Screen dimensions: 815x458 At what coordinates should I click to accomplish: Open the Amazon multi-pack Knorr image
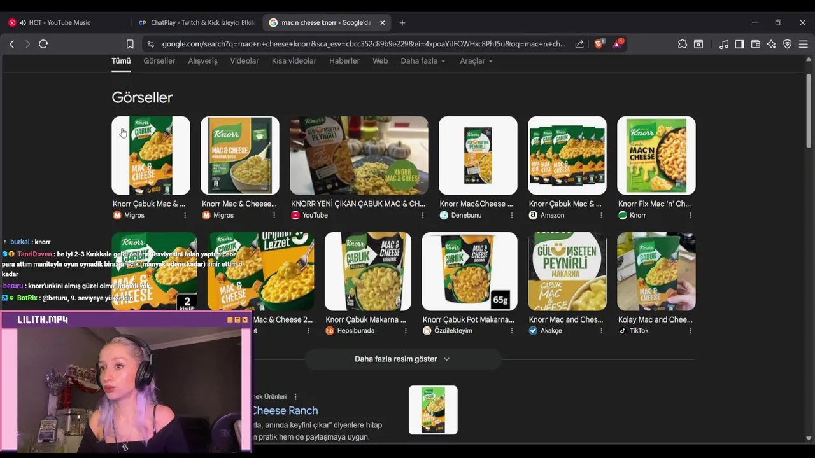567,155
